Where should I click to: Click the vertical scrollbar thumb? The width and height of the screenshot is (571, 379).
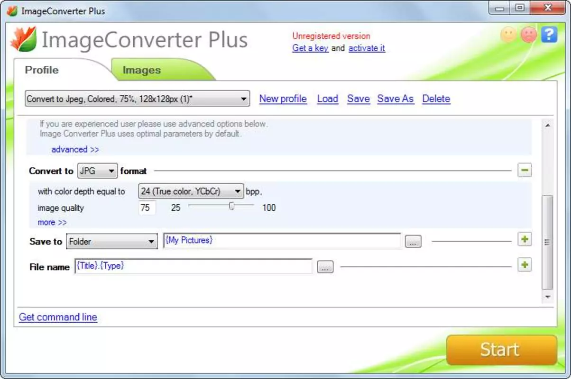tap(547, 242)
